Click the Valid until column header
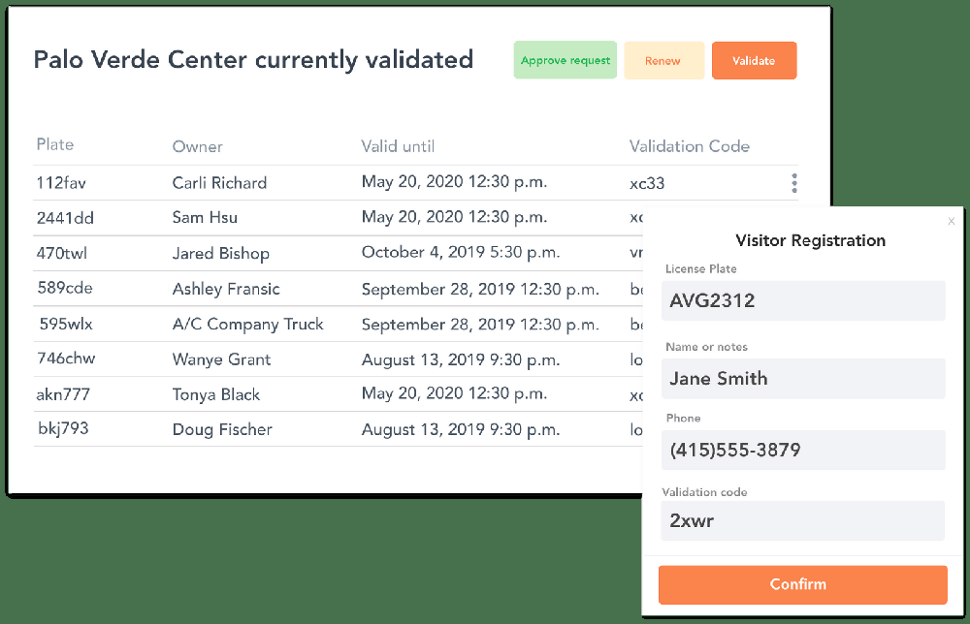This screenshot has width=970, height=624. (398, 146)
